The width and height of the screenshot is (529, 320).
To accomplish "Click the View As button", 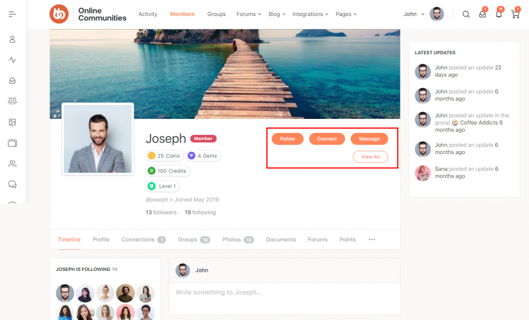I will pyautogui.click(x=370, y=156).
